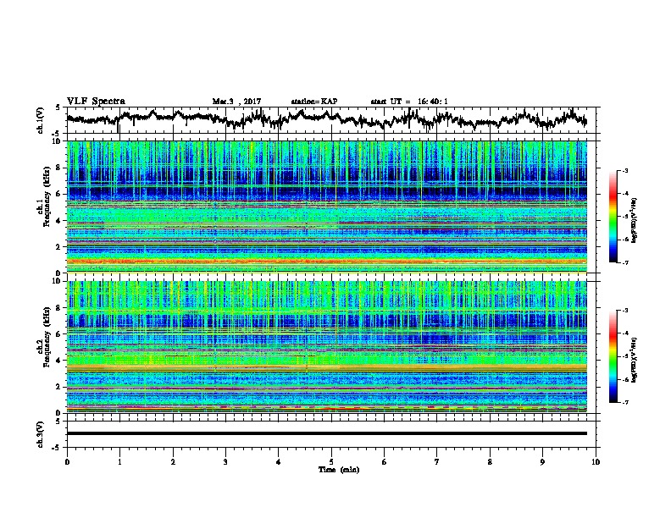
Task: Click the ch.1 voltage waveform trace
Action: [x=326, y=118]
